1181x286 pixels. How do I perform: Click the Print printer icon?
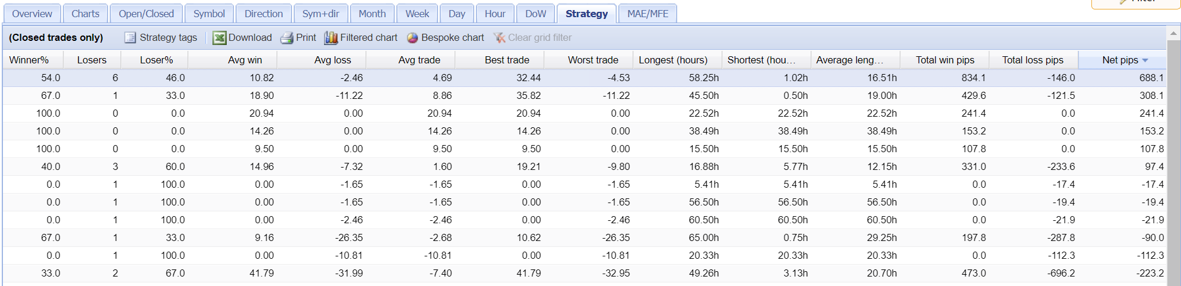[287, 38]
